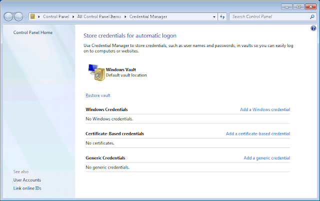320x201 pixels.
Task: Go to Control Panel Home
Action: [x=33, y=32]
